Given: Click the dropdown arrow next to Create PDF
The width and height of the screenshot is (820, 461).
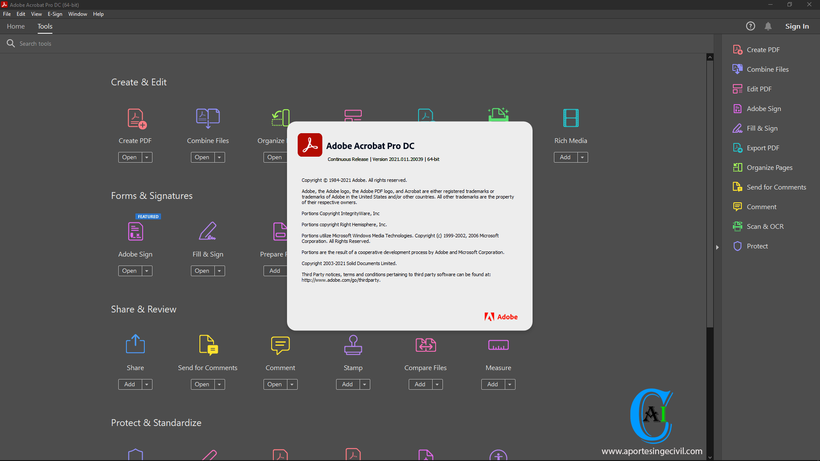Looking at the screenshot, I should [x=147, y=157].
